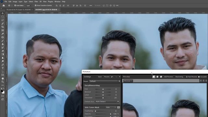
Task: Click the Threshold slider handle
Action: click(103, 98)
